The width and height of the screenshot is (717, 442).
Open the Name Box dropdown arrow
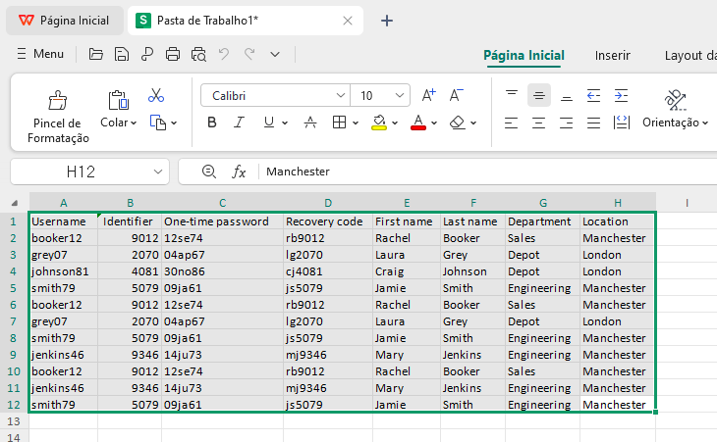click(159, 172)
